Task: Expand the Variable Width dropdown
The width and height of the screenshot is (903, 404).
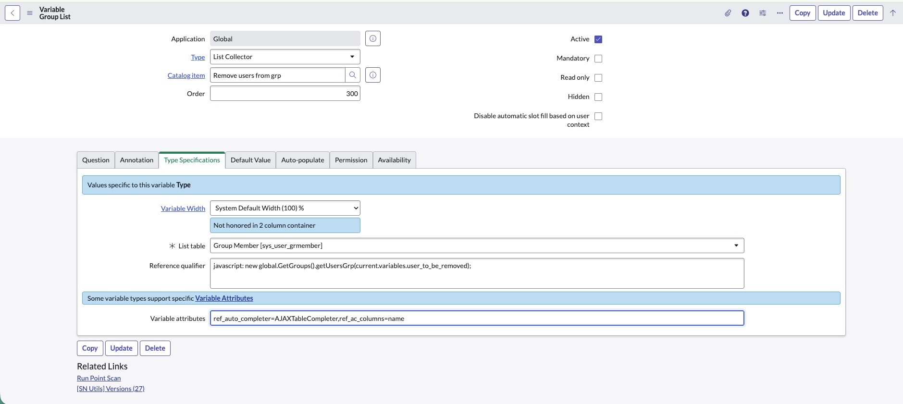Action: (x=285, y=208)
